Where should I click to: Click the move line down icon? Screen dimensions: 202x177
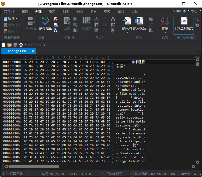coord(75,19)
